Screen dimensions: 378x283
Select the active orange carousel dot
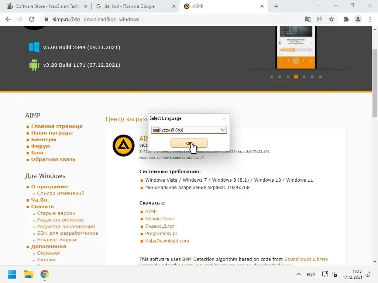click(296, 77)
